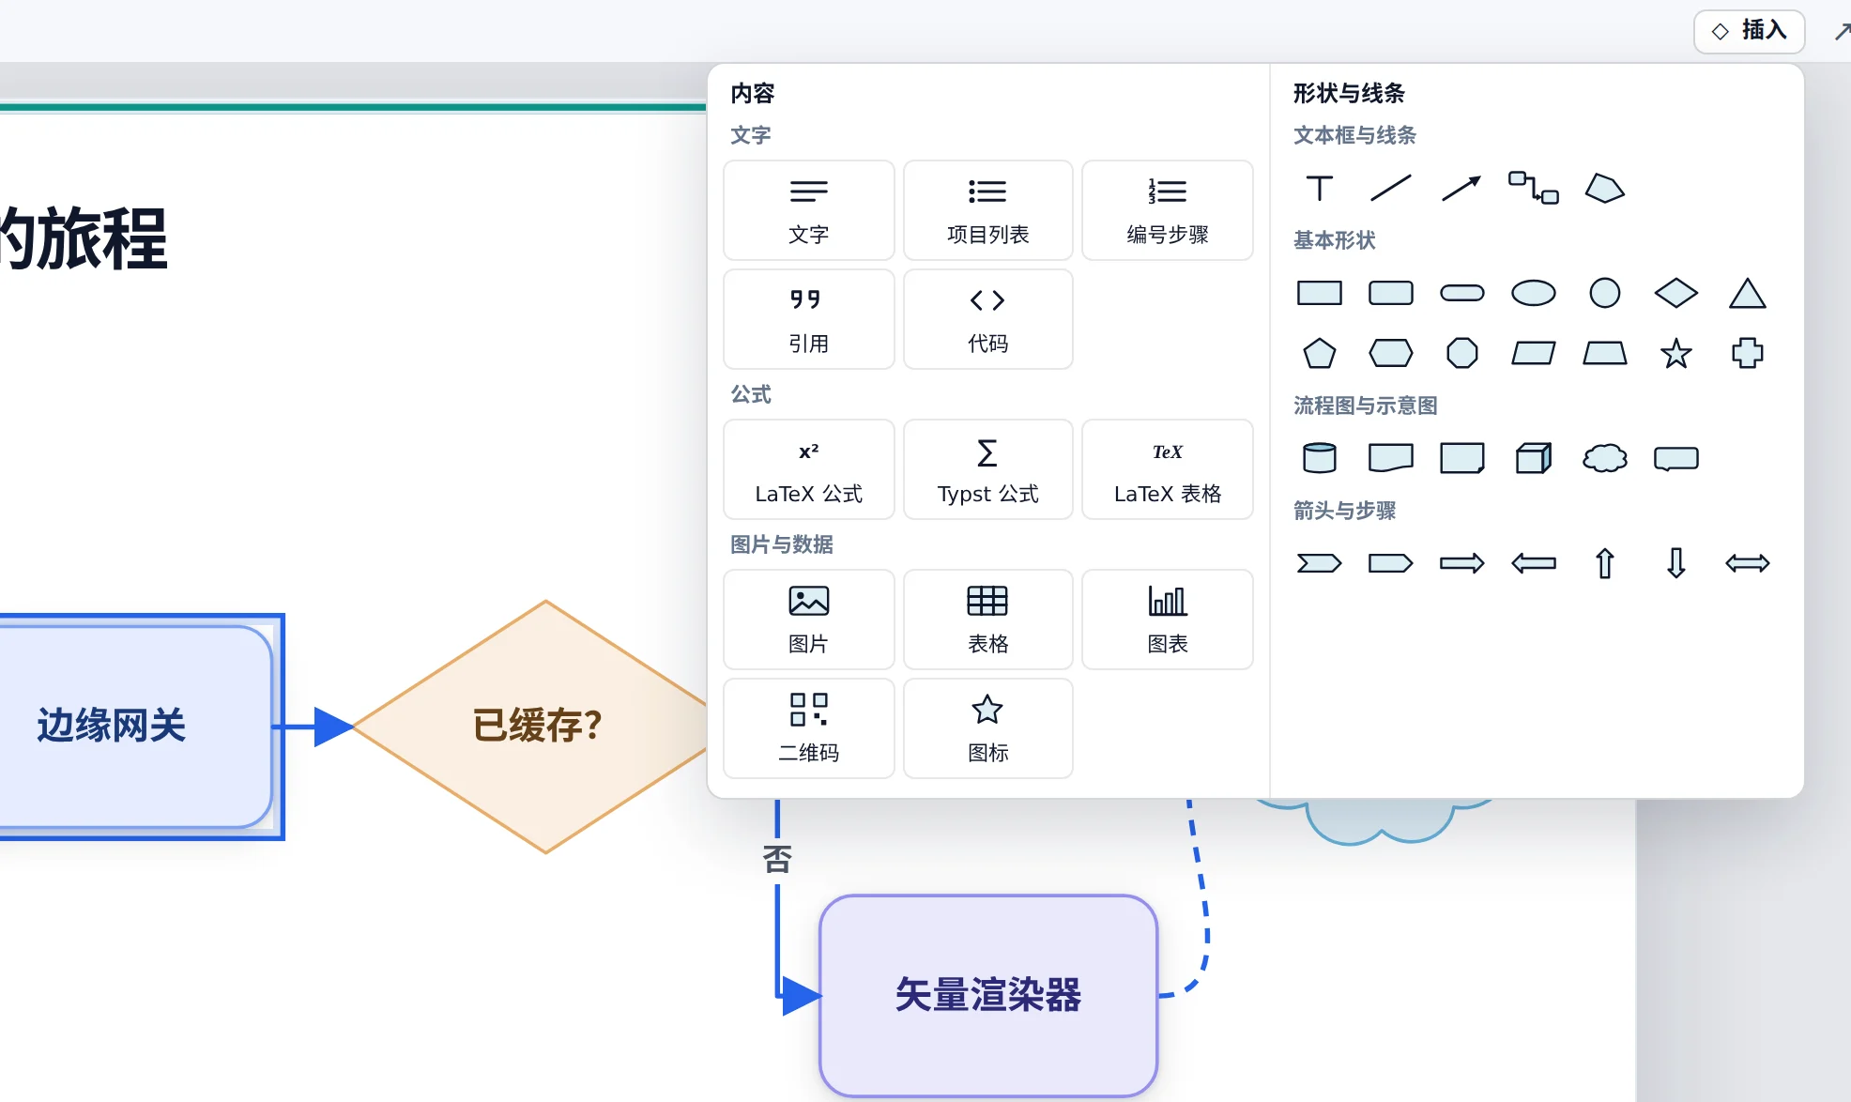
Task: Insert a 引用 quote block
Action: coord(808,319)
